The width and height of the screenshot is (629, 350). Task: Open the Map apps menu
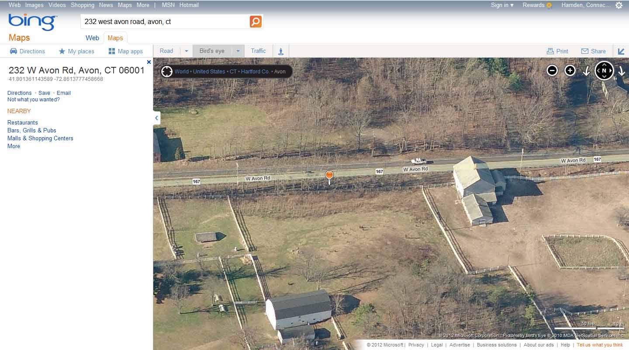[x=126, y=51]
